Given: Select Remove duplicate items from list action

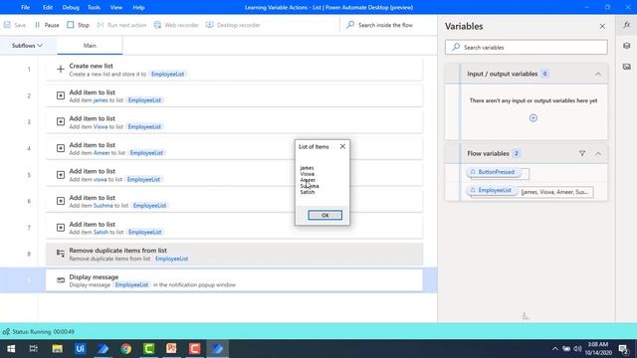Looking at the screenshot, I should (x=234, y=255).
